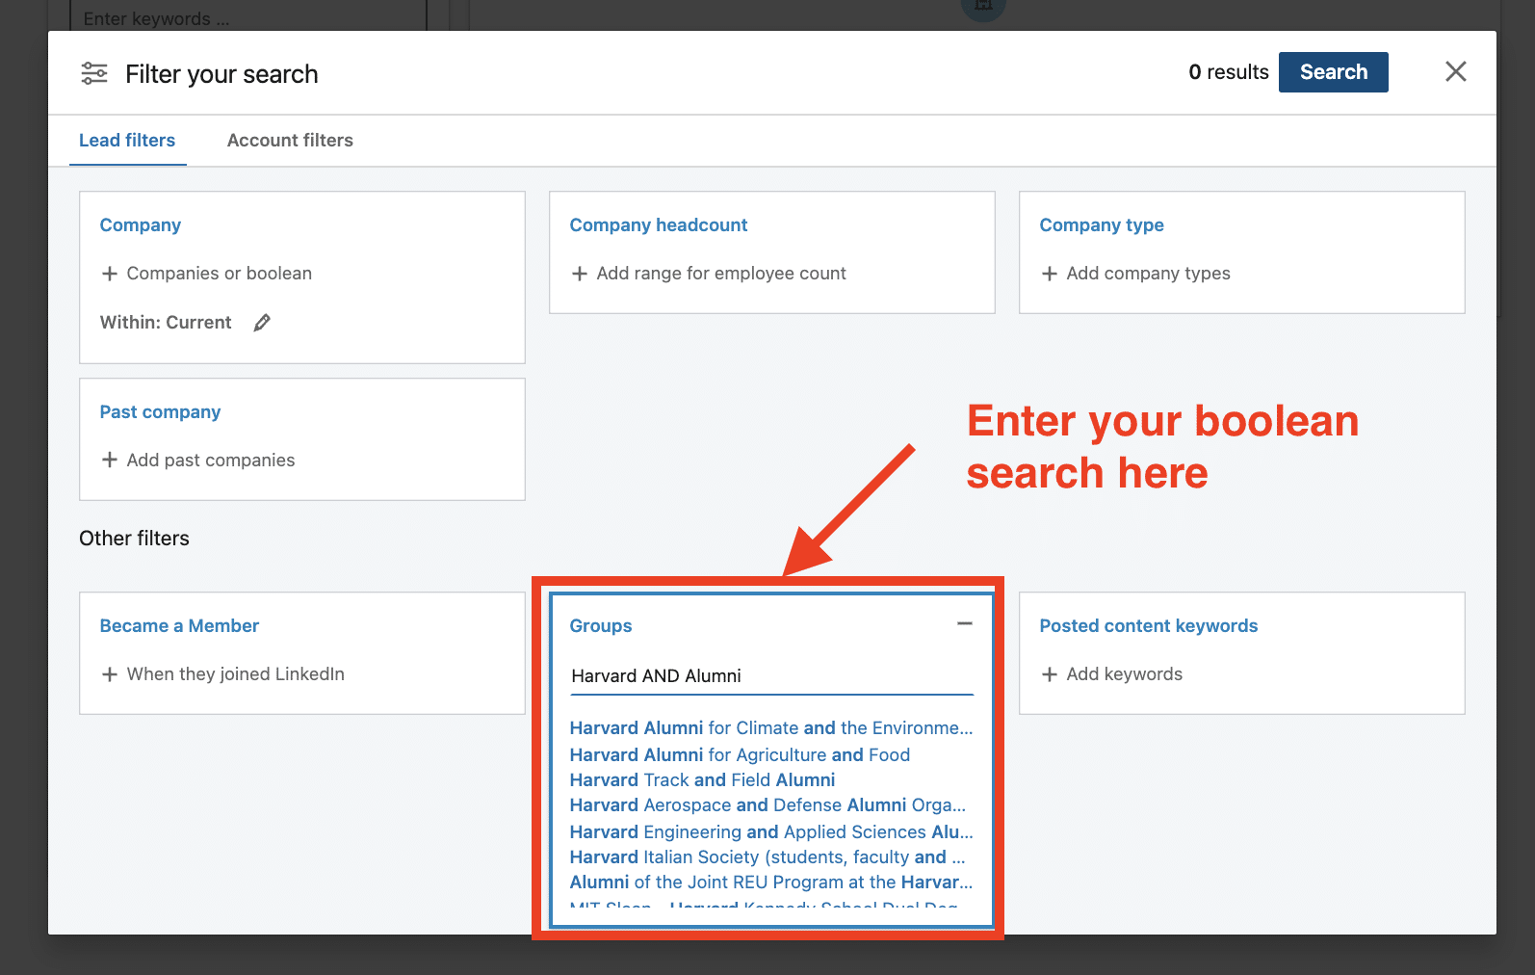This screenshot has width=1535, height=975.
Task: Select Harvard Alumni for Climate and the Environment group
Action: [771, 728]
